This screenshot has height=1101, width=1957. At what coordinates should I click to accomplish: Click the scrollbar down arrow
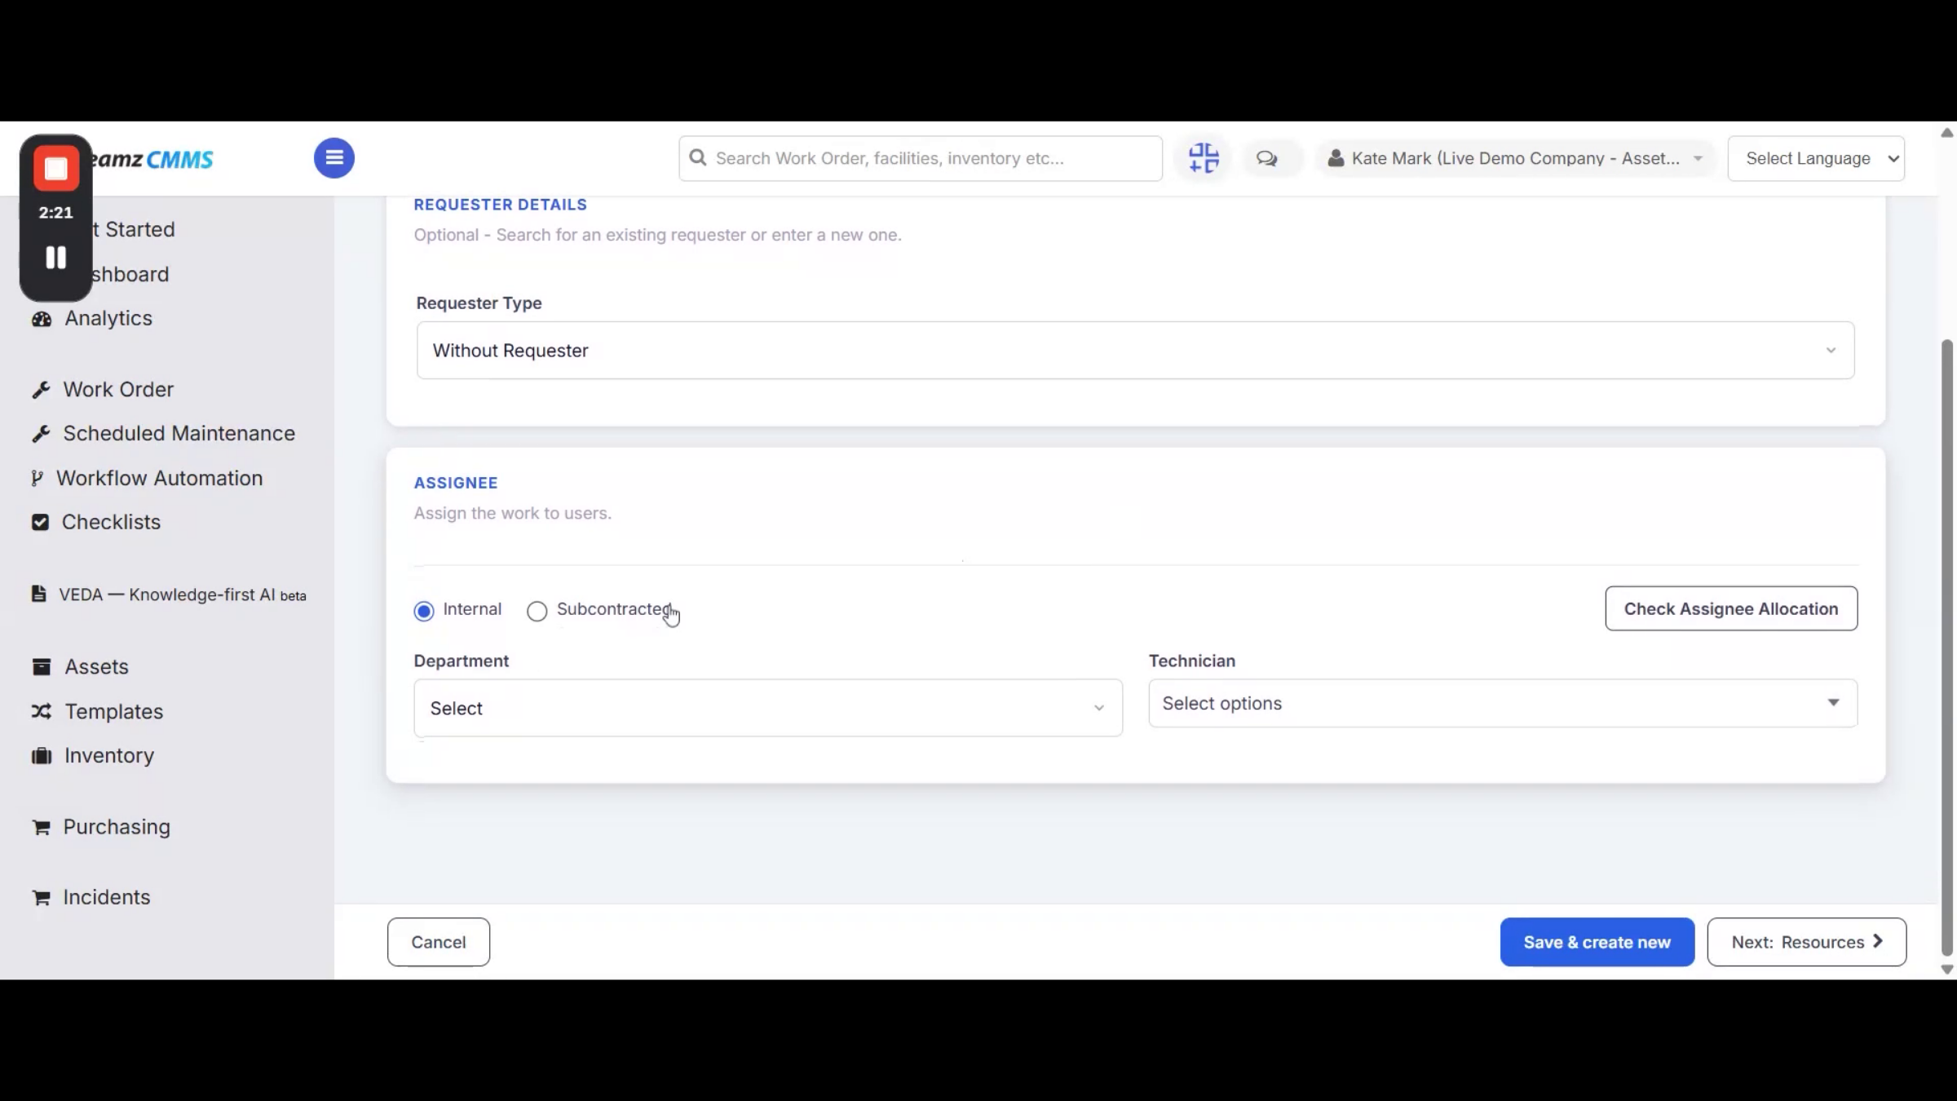click(1947, 970)
